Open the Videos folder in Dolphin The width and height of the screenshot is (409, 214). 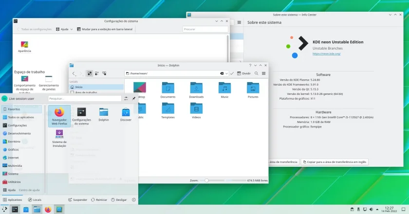click(x=196, y=110)
